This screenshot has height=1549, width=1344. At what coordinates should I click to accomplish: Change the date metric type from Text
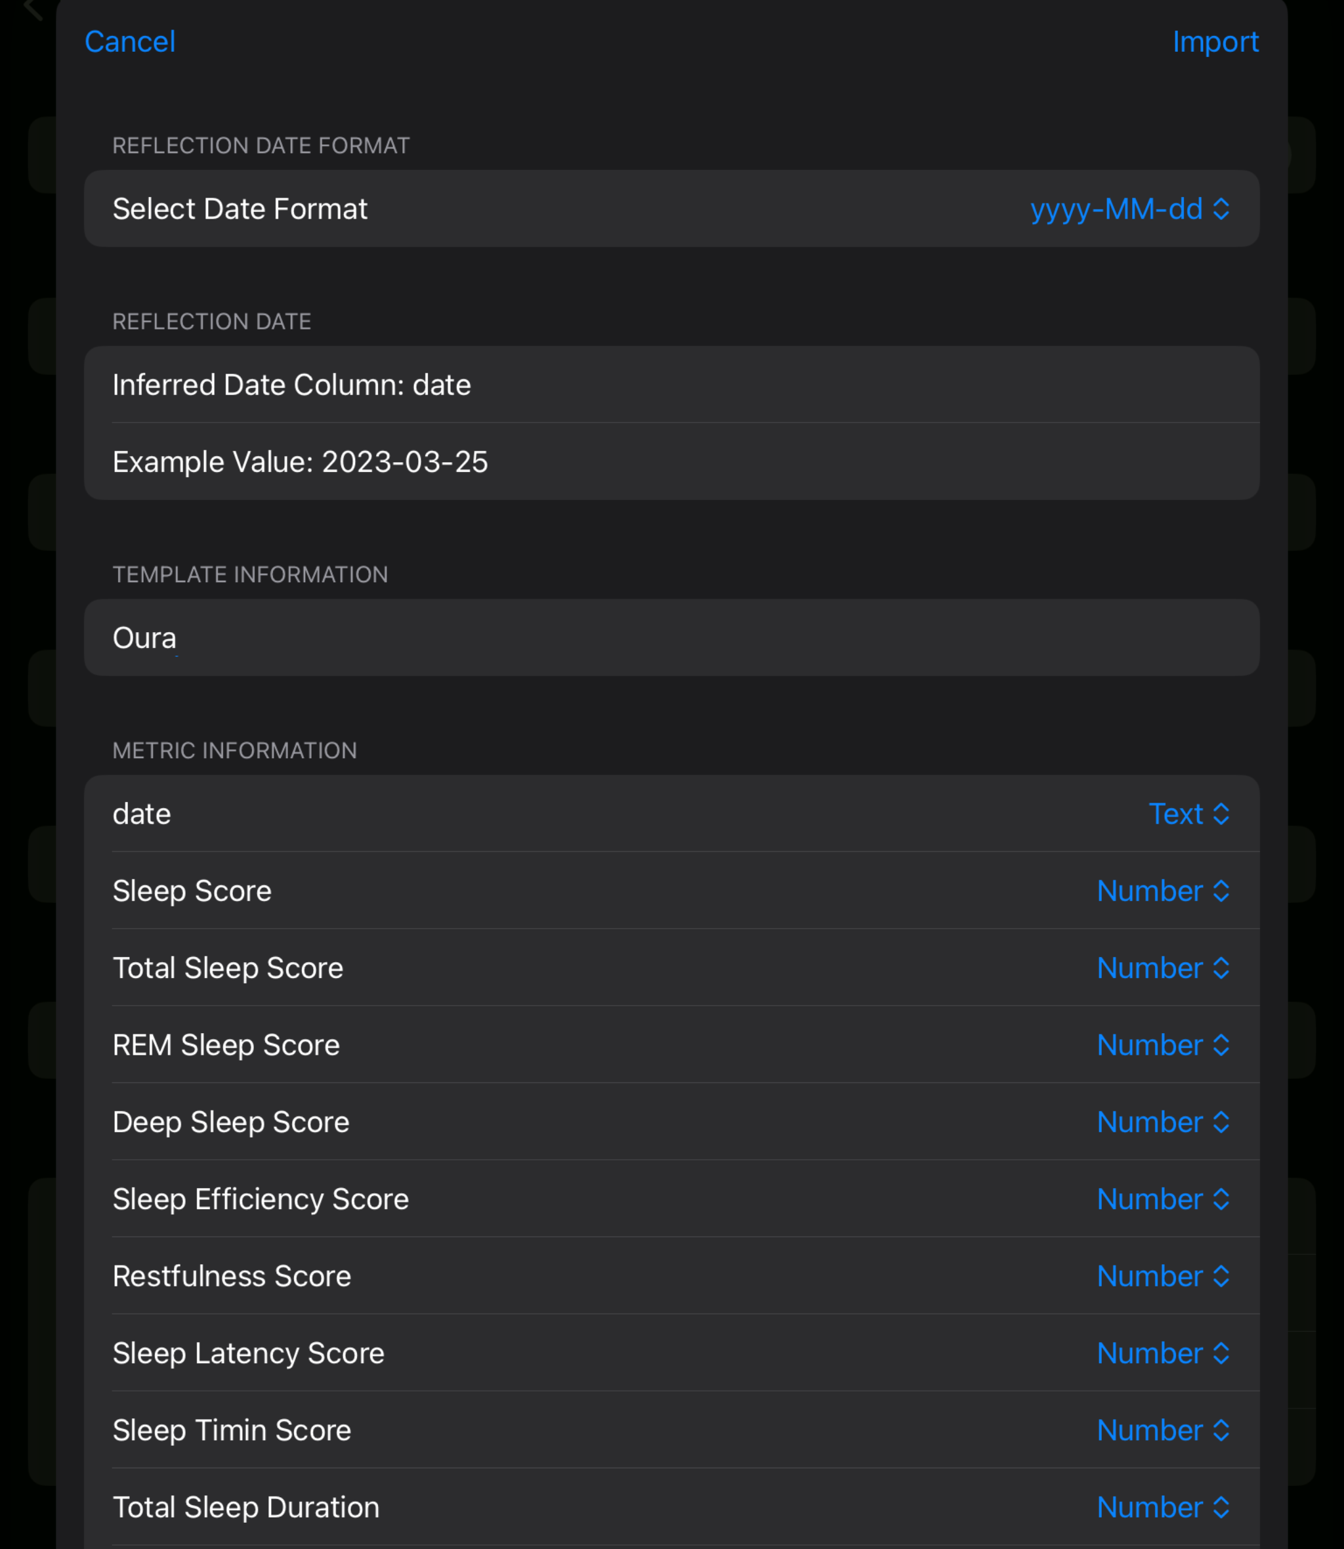1188,814
